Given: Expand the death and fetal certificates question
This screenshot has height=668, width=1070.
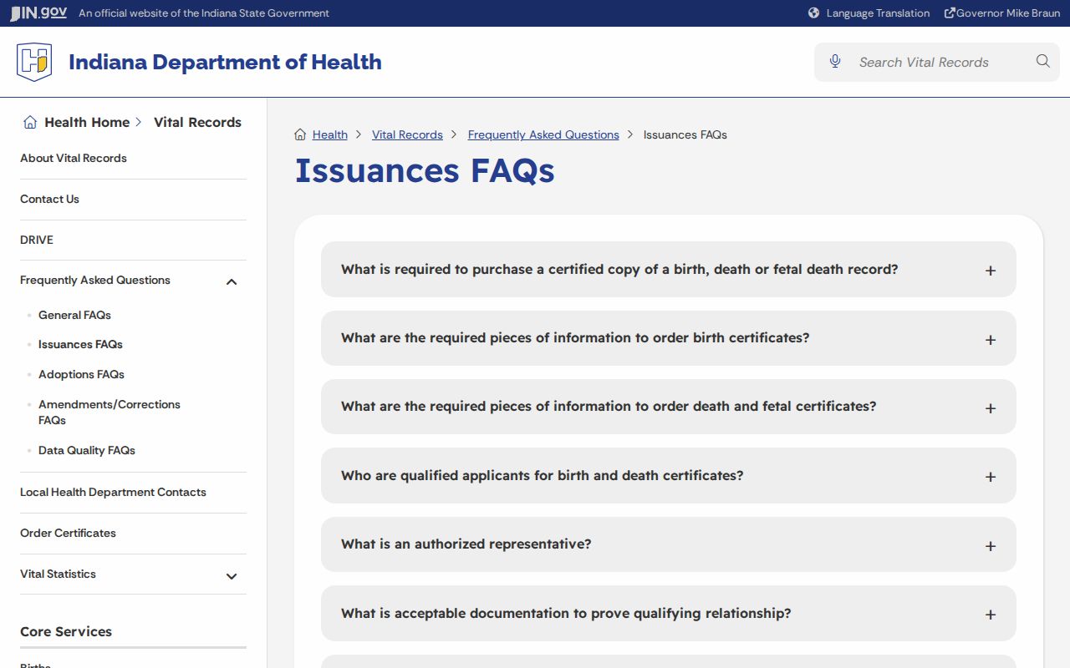Looking at the screenshot, I should [x=668, y=407].
